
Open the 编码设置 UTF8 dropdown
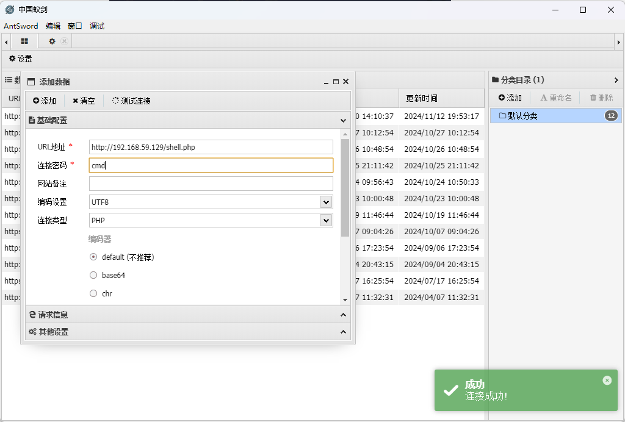(211, 202)
